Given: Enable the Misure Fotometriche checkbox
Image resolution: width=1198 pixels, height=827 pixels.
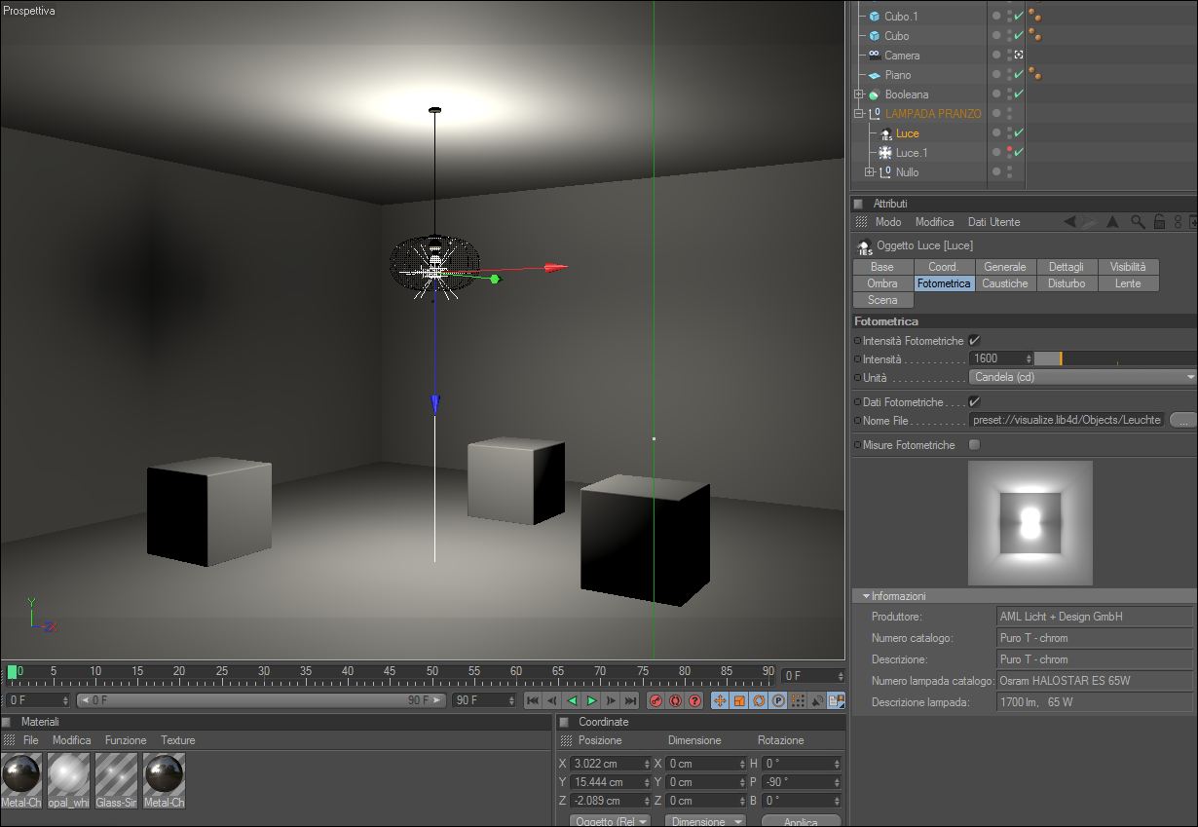Looking at the screenshot, I should pyautogui.click(x=974, y=445).
